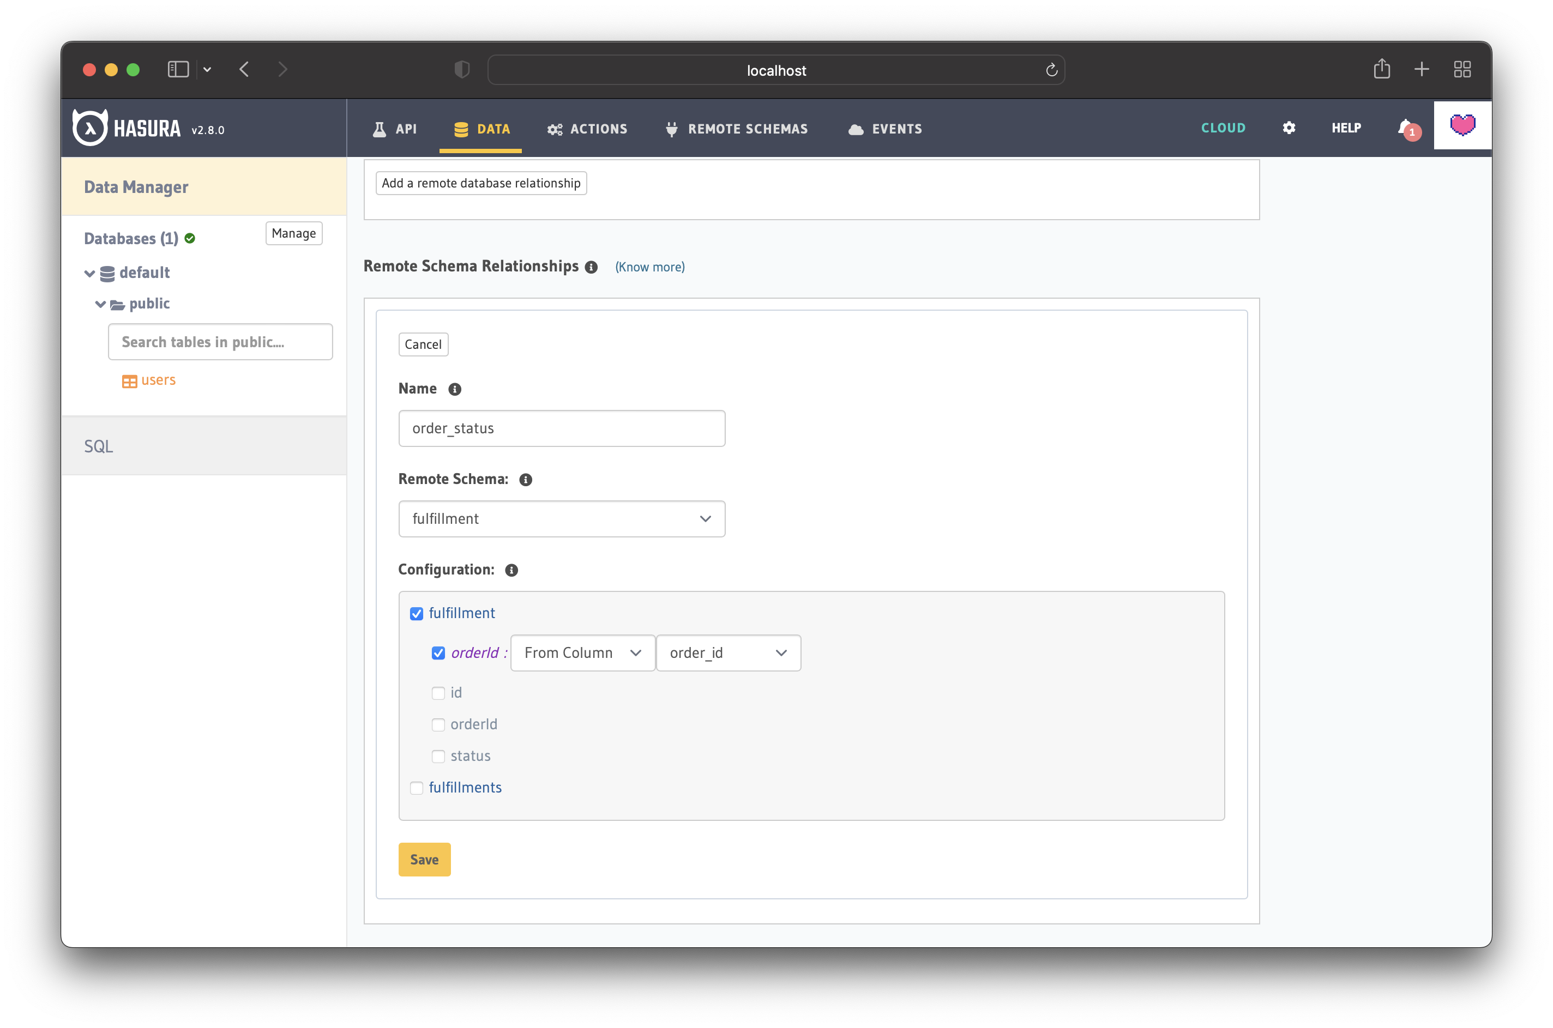Open the Remote Schema dropdown

coord(562,518)
